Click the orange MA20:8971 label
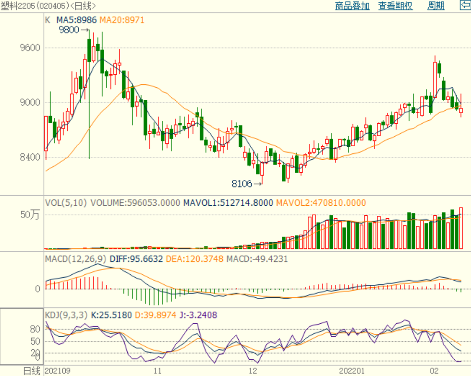This screenshot has width=471, height=376. point(122,20)
